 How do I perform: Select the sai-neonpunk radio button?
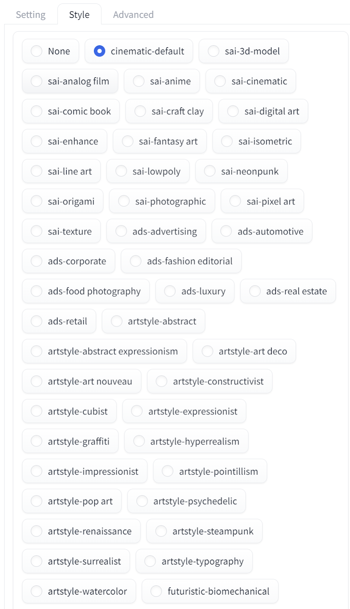click(210, 171)
